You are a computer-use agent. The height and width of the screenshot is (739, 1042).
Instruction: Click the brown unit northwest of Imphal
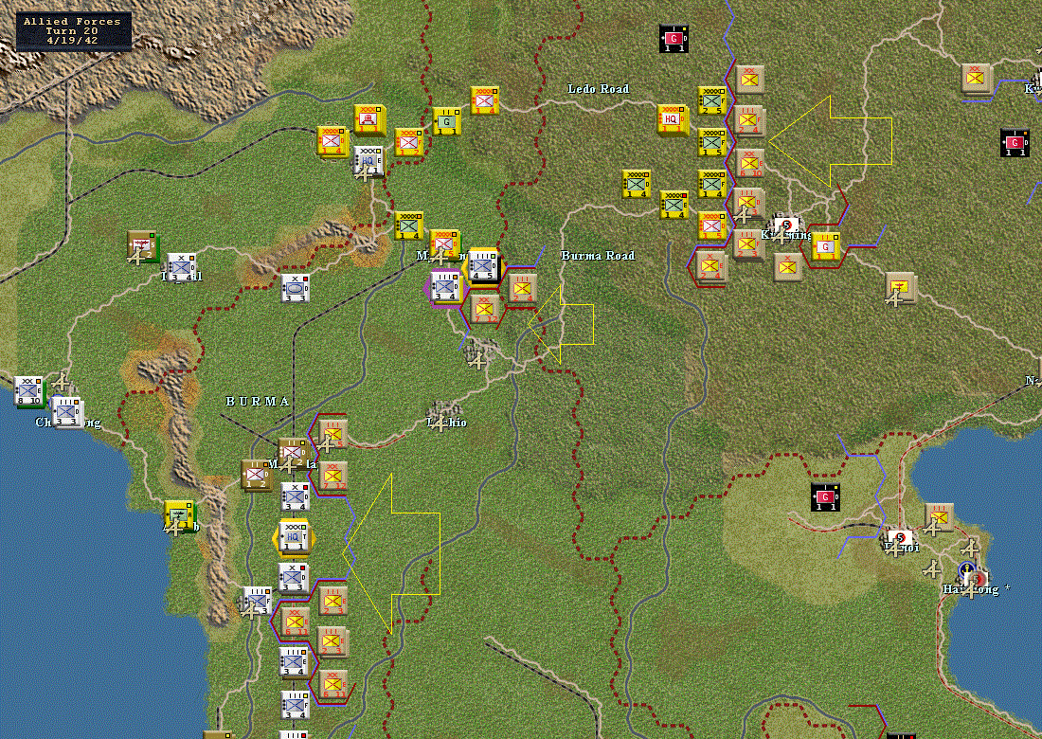click(142, 245)
